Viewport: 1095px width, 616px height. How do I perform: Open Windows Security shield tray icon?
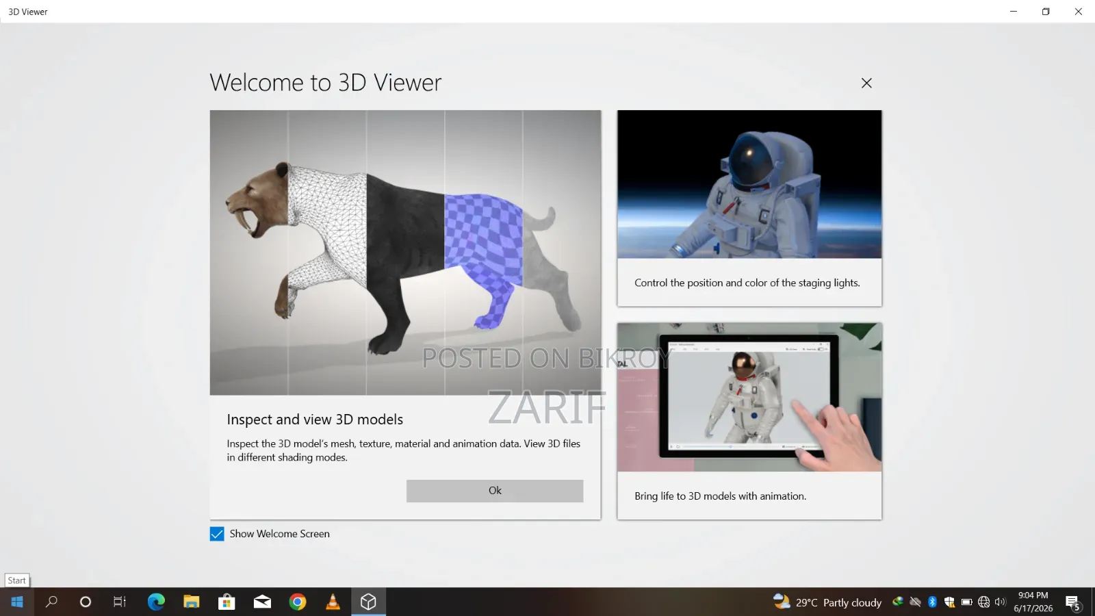pos(949,602)
